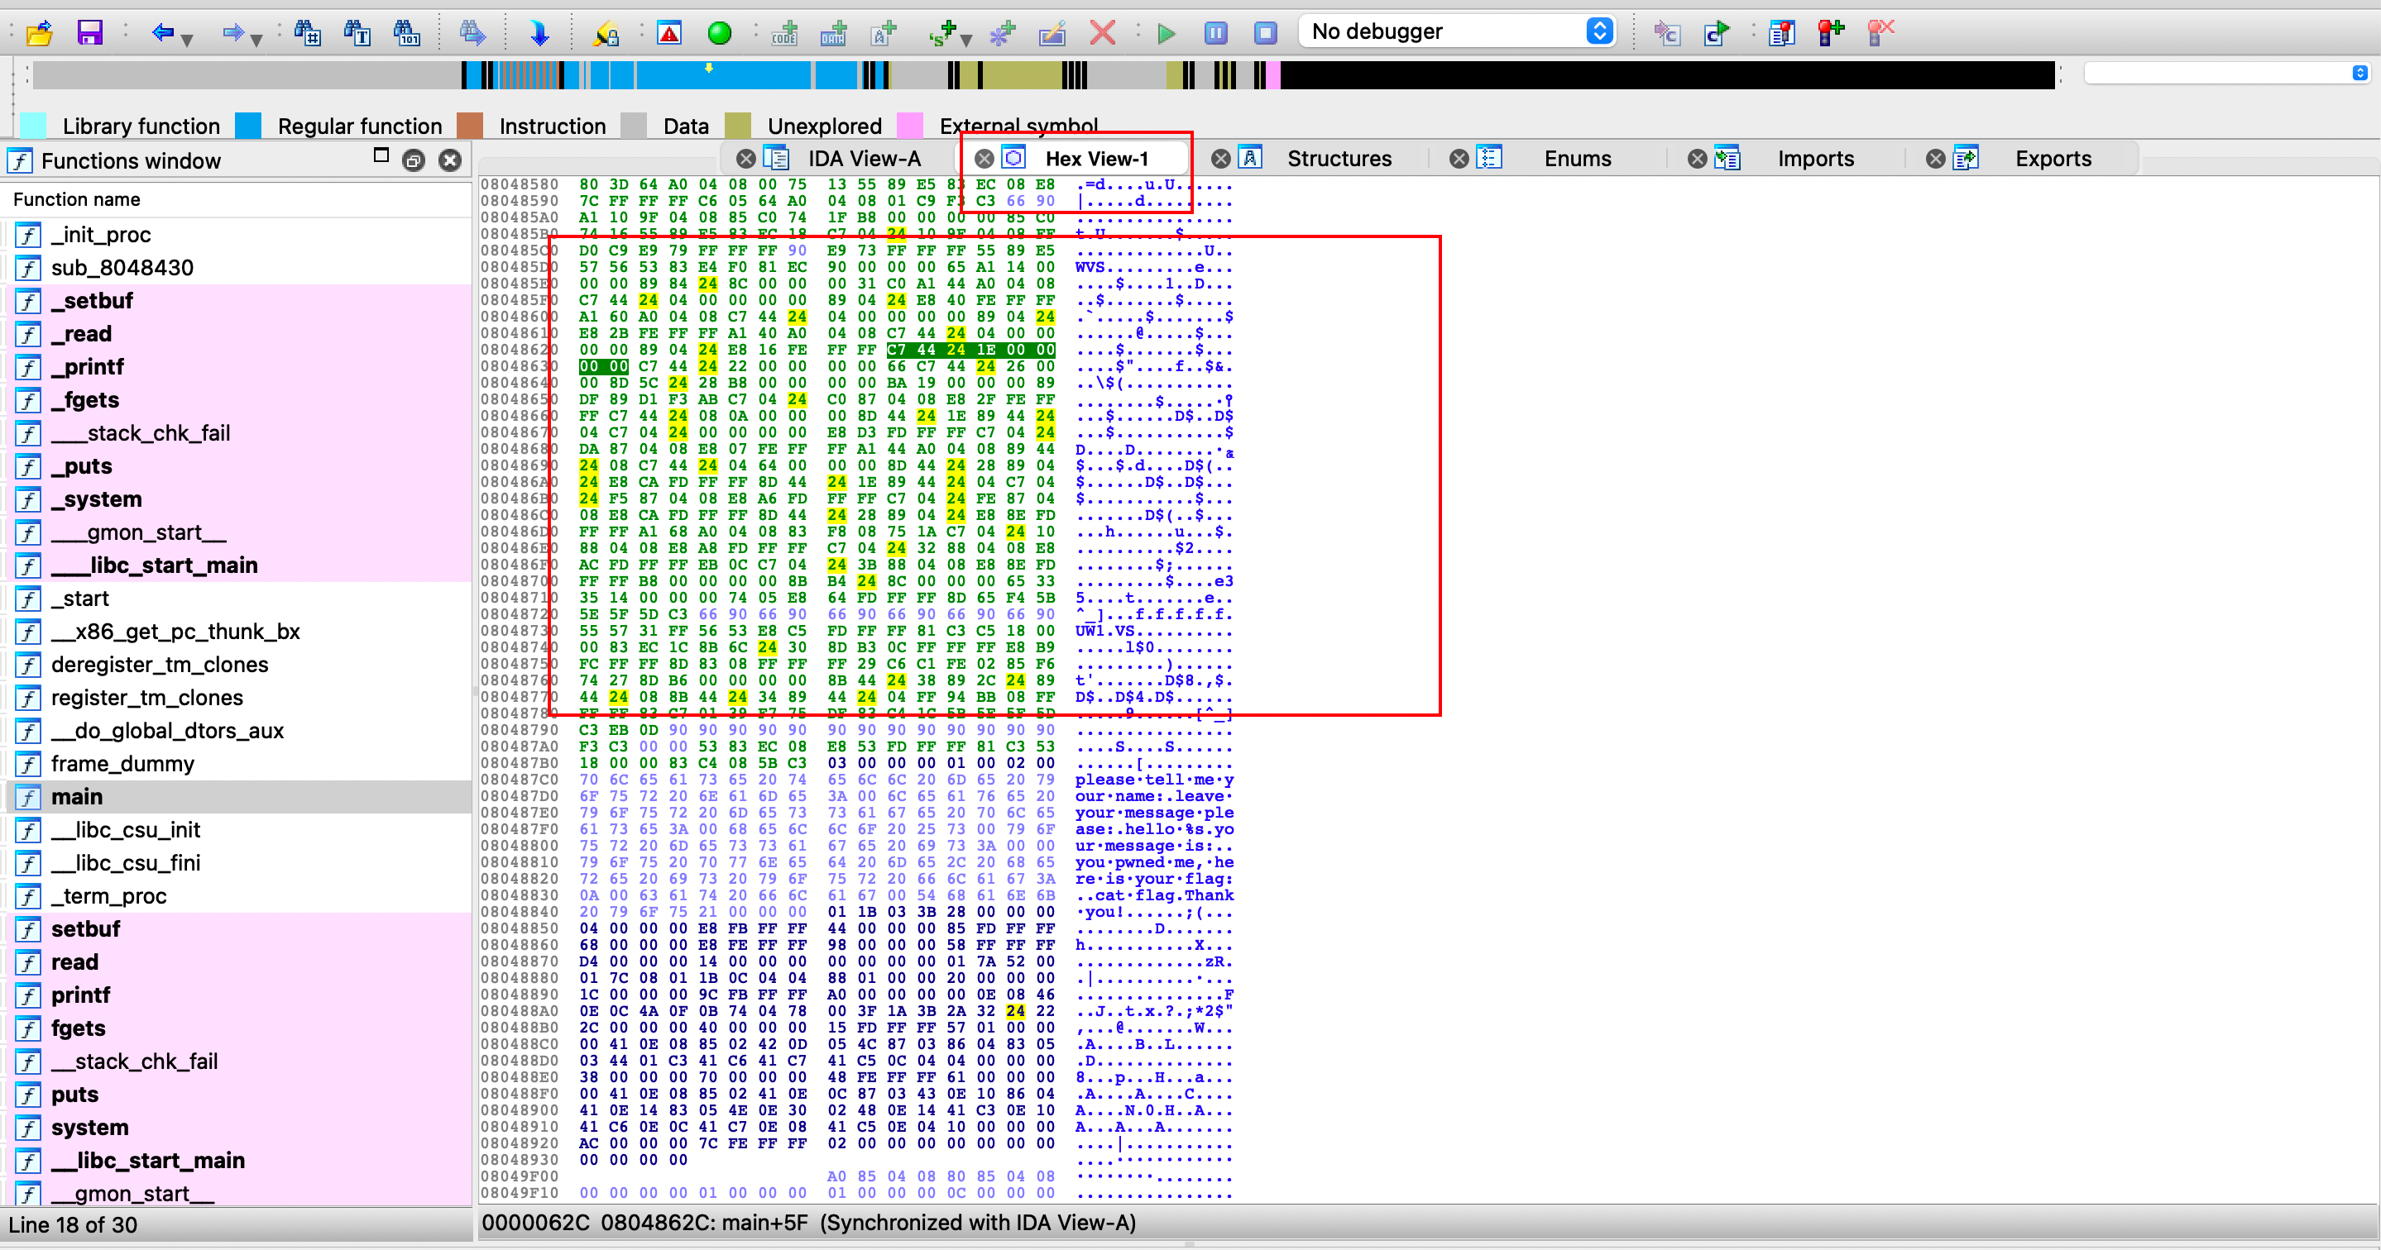
Task: Click the blue down arrow jump icon
Action: tap(539, 34)
